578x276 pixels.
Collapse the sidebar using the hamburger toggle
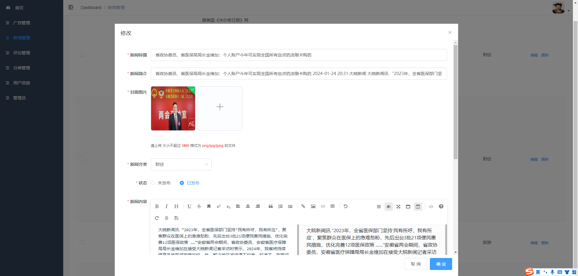click(x=71, y=7)
